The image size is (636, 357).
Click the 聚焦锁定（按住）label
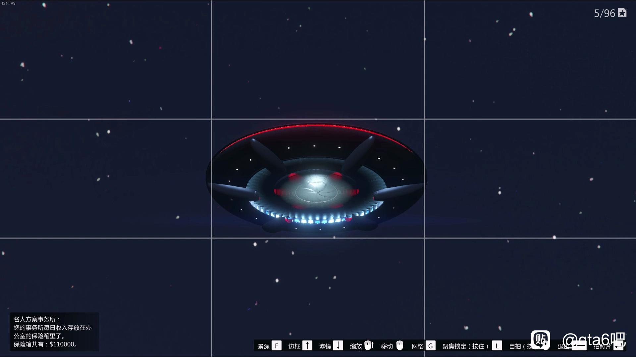(x=465, y=346)
